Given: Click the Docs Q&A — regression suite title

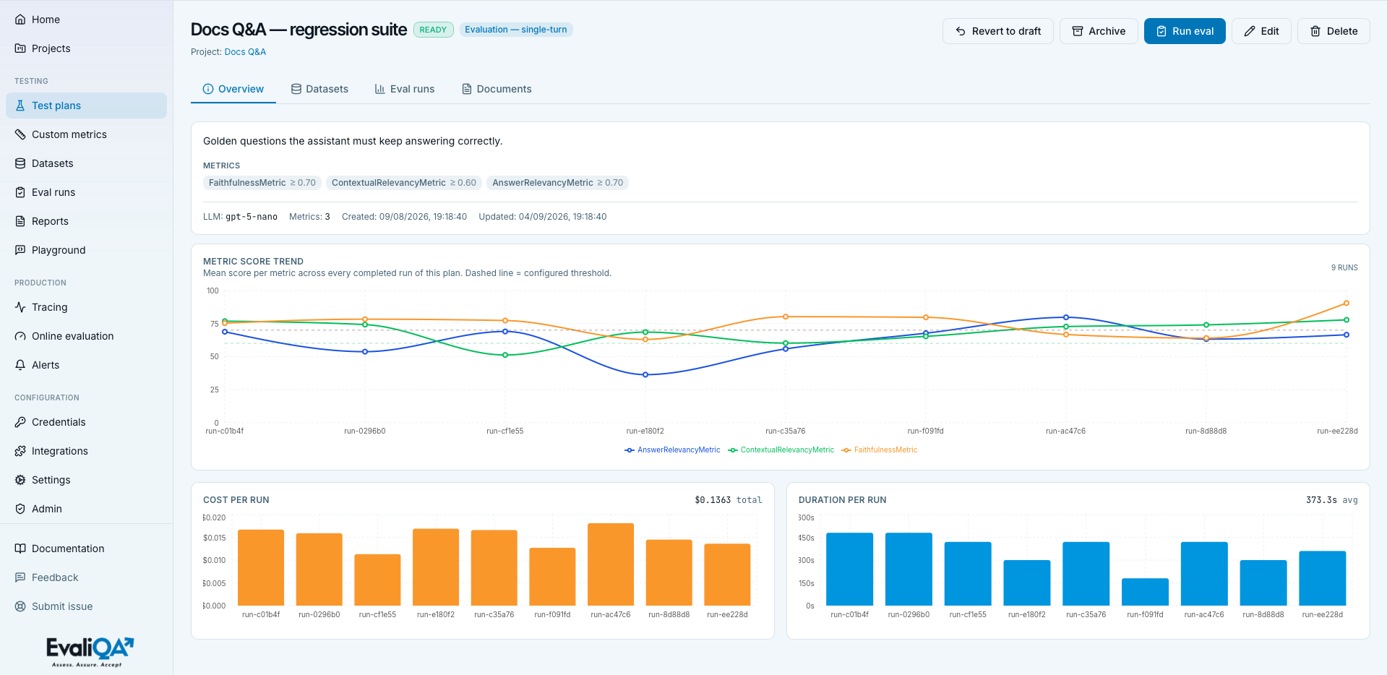Looking at the screenshot, I should point(299,30).
